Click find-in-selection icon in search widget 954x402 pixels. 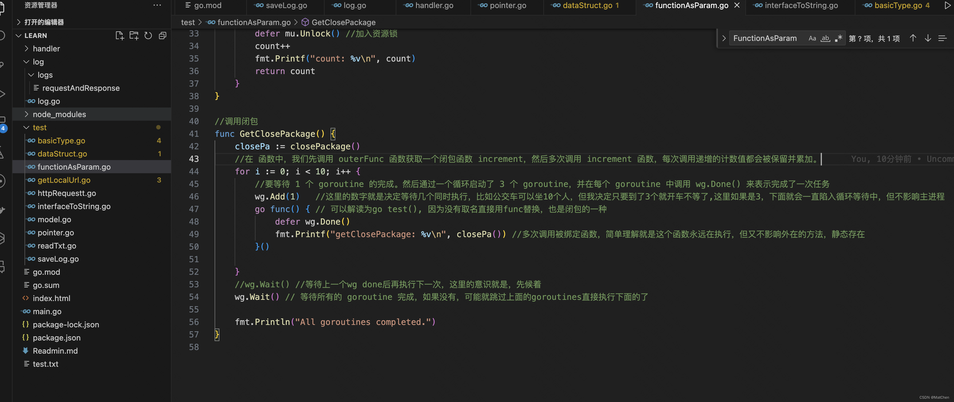coord(943,38)
